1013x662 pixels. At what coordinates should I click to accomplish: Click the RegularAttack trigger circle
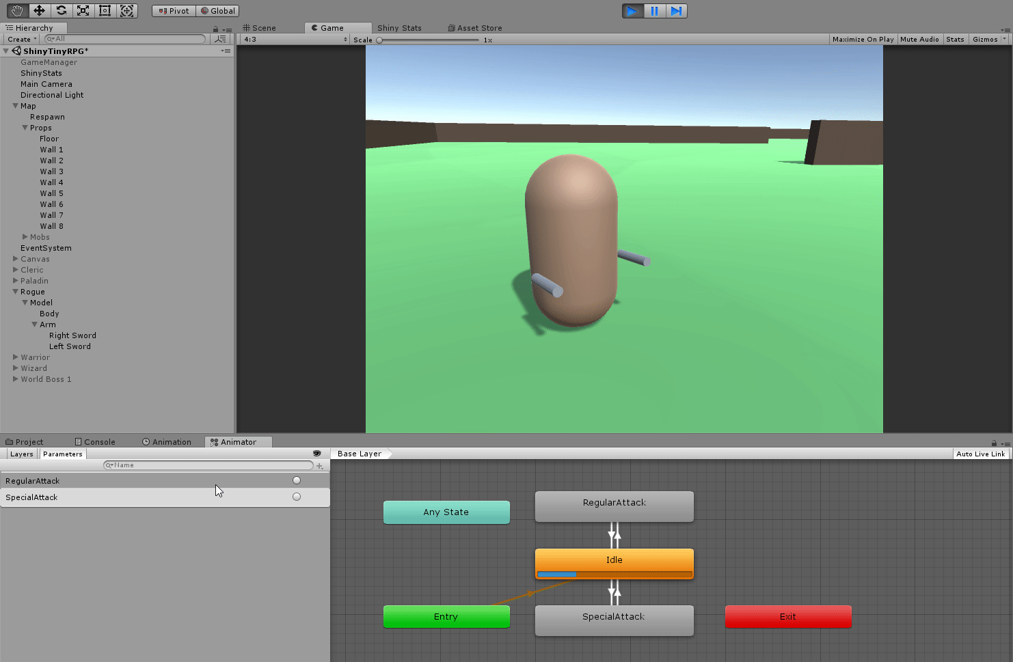296,480
